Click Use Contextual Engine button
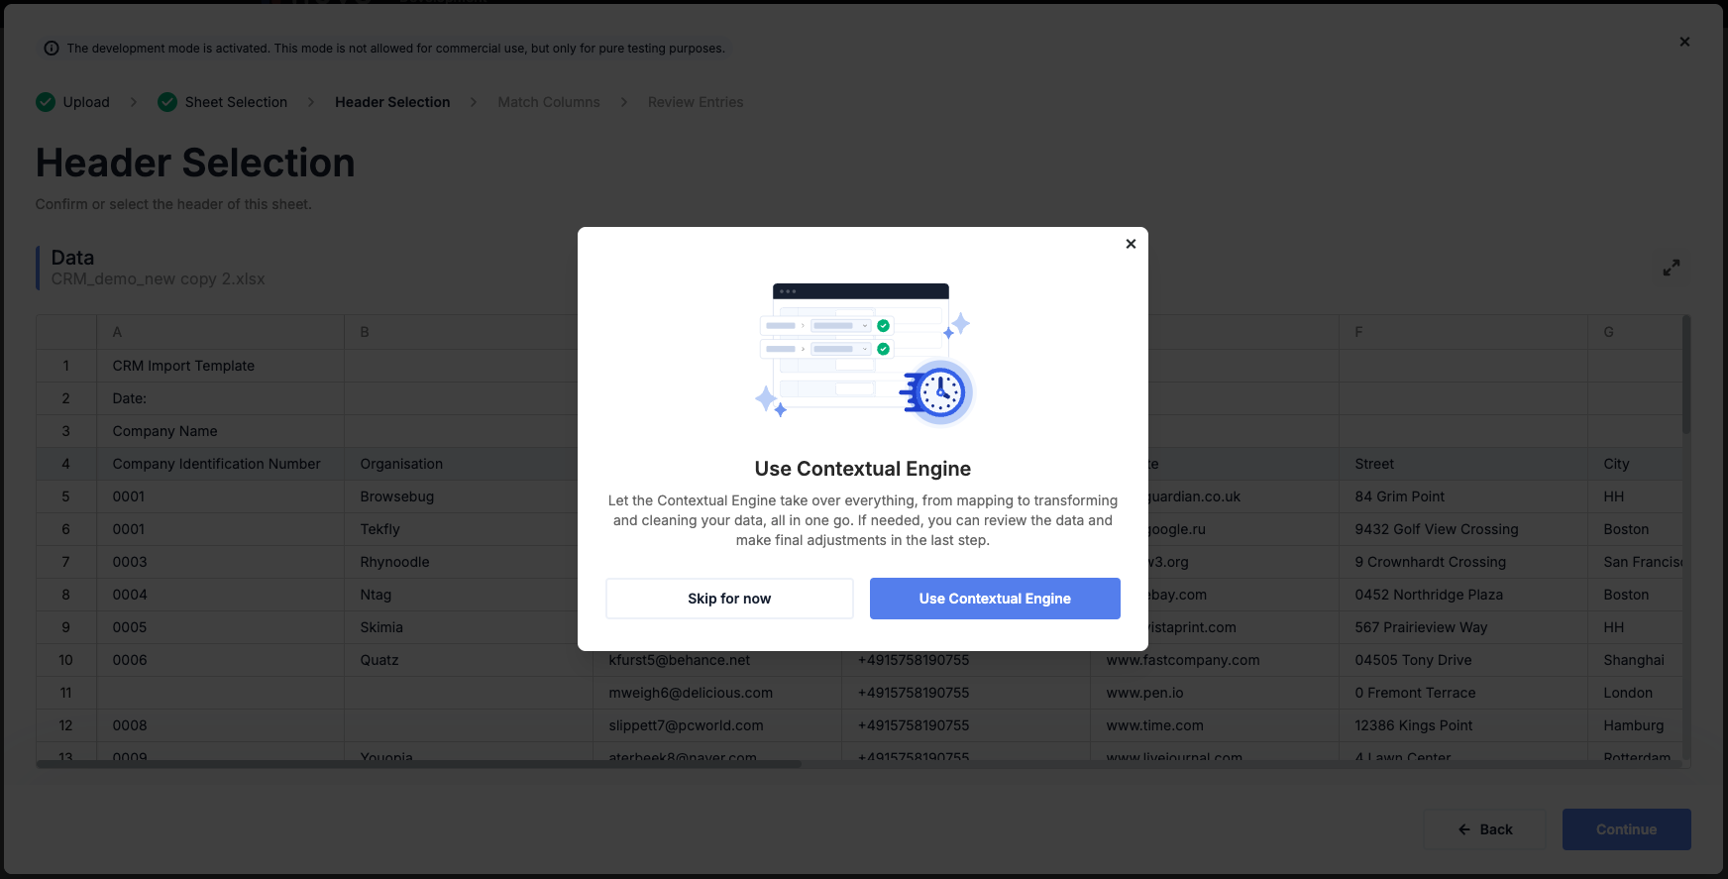The width and height of the screenshot is (1728, 879). click(995, 599)
